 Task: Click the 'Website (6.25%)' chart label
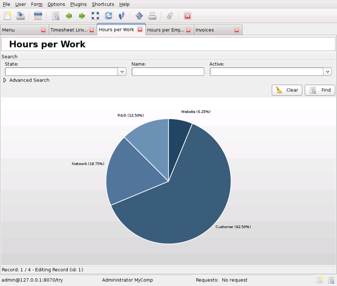point(196,112)
